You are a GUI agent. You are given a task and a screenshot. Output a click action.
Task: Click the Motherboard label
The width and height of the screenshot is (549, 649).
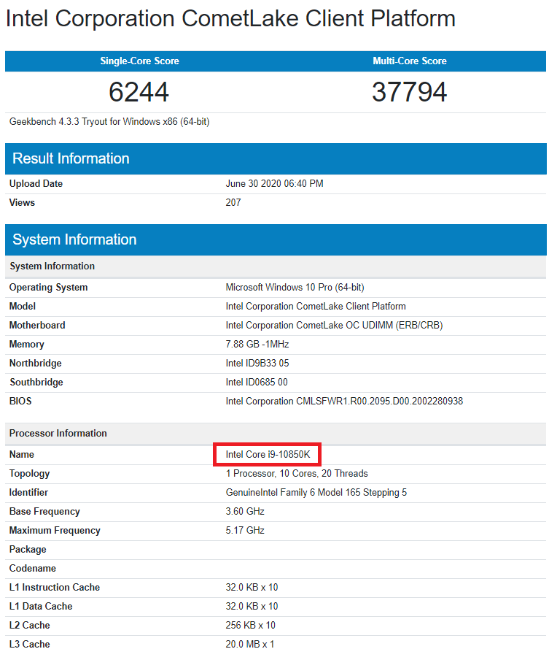(x=37, y=326)
